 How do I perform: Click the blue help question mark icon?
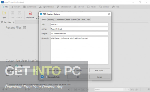coord(42,77)
